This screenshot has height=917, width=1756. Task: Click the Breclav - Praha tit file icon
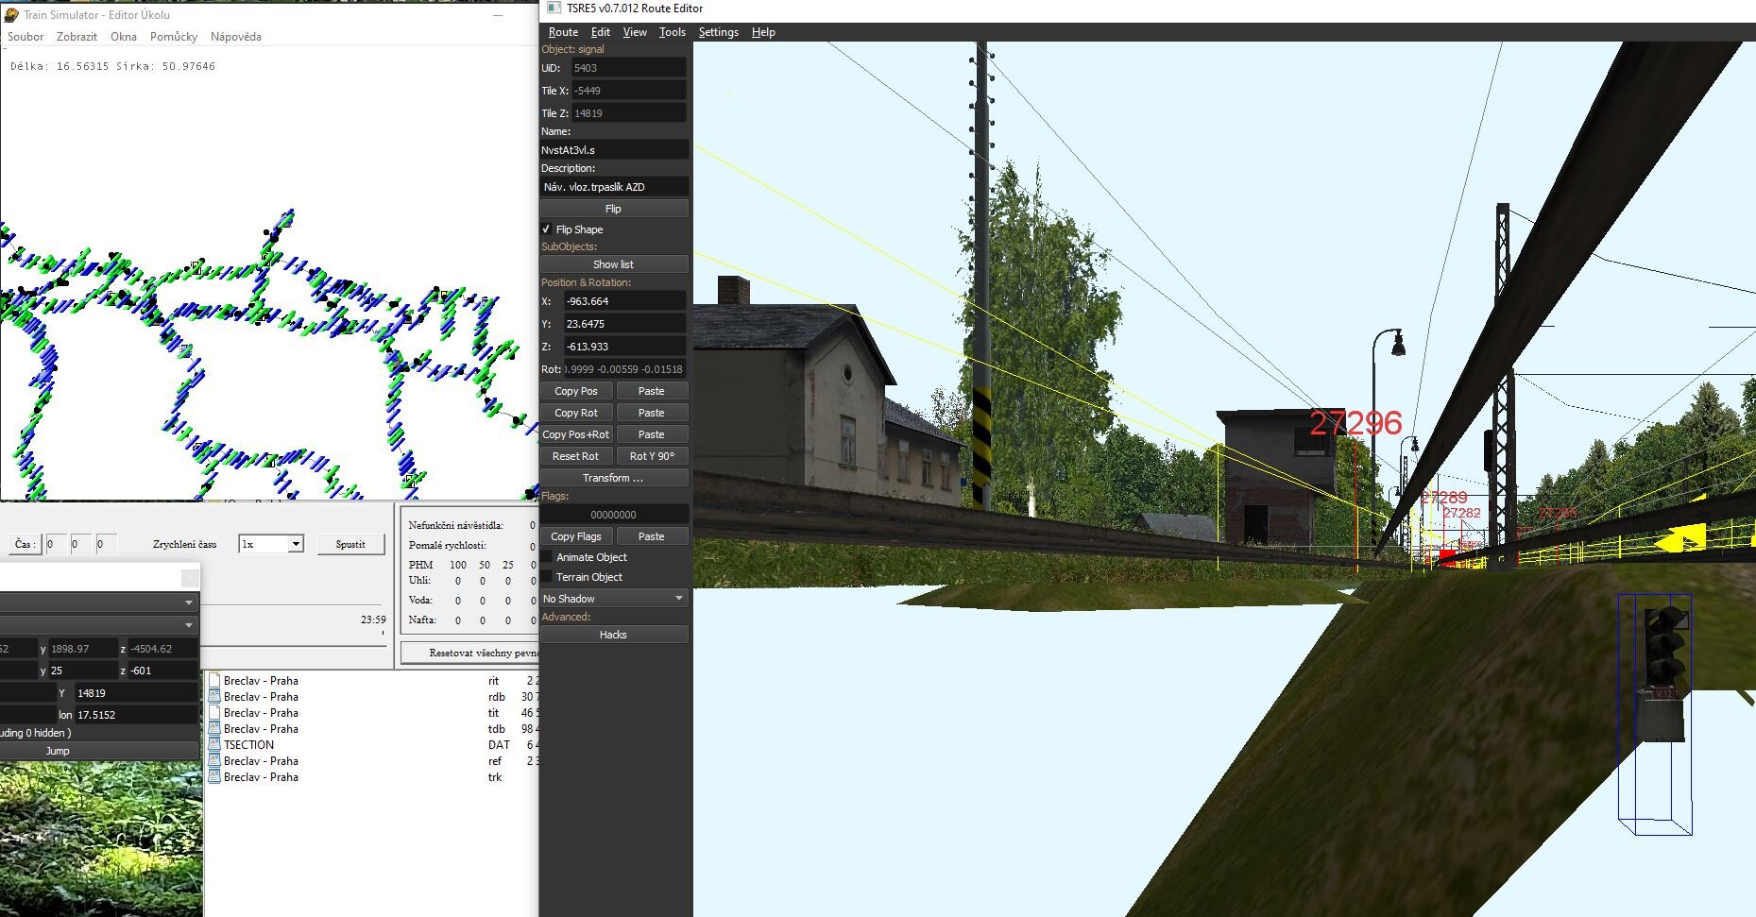[214, 713]
